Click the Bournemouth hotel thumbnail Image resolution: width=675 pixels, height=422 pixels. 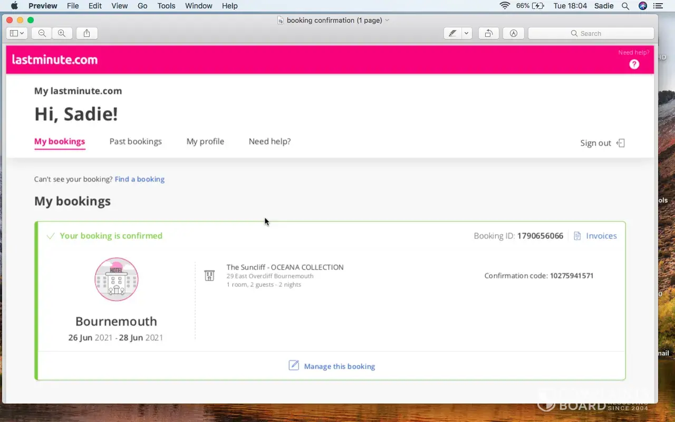point(116,280)
